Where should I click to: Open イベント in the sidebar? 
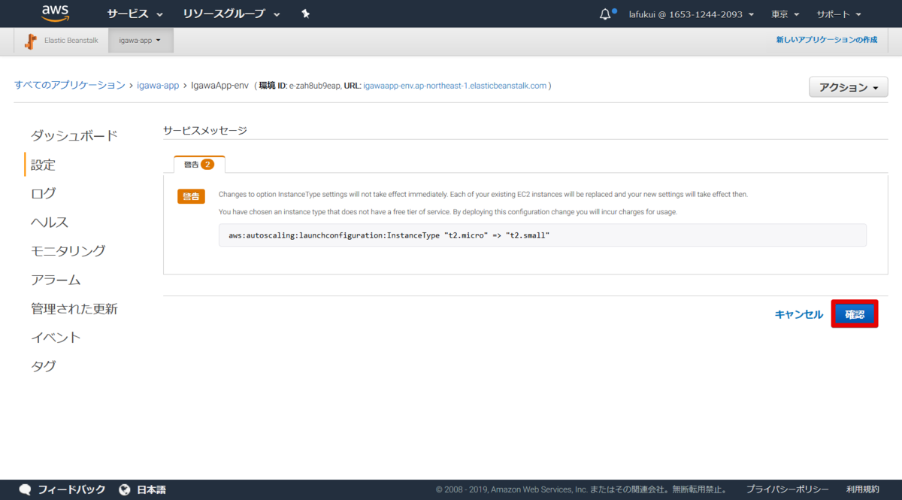[x=56, y=338]
